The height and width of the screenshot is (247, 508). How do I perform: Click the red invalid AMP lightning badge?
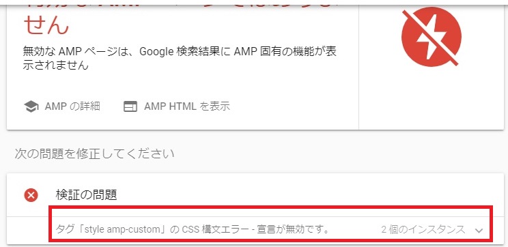431,38
